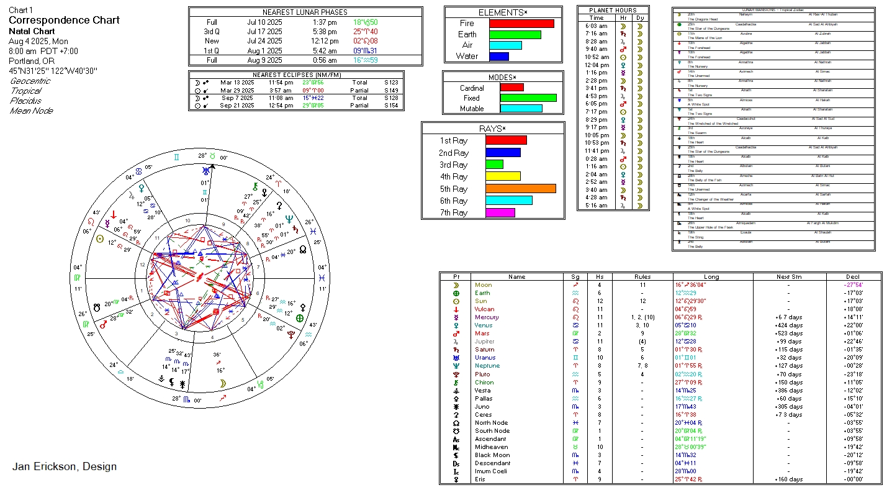Click the Venus glyph in the wheel
The image size is (892, 490).
coord(142,186)
